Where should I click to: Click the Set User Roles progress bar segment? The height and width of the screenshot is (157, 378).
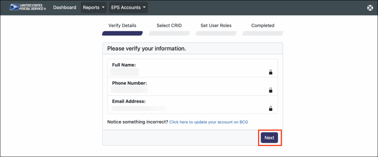click(x=216, y=33)
